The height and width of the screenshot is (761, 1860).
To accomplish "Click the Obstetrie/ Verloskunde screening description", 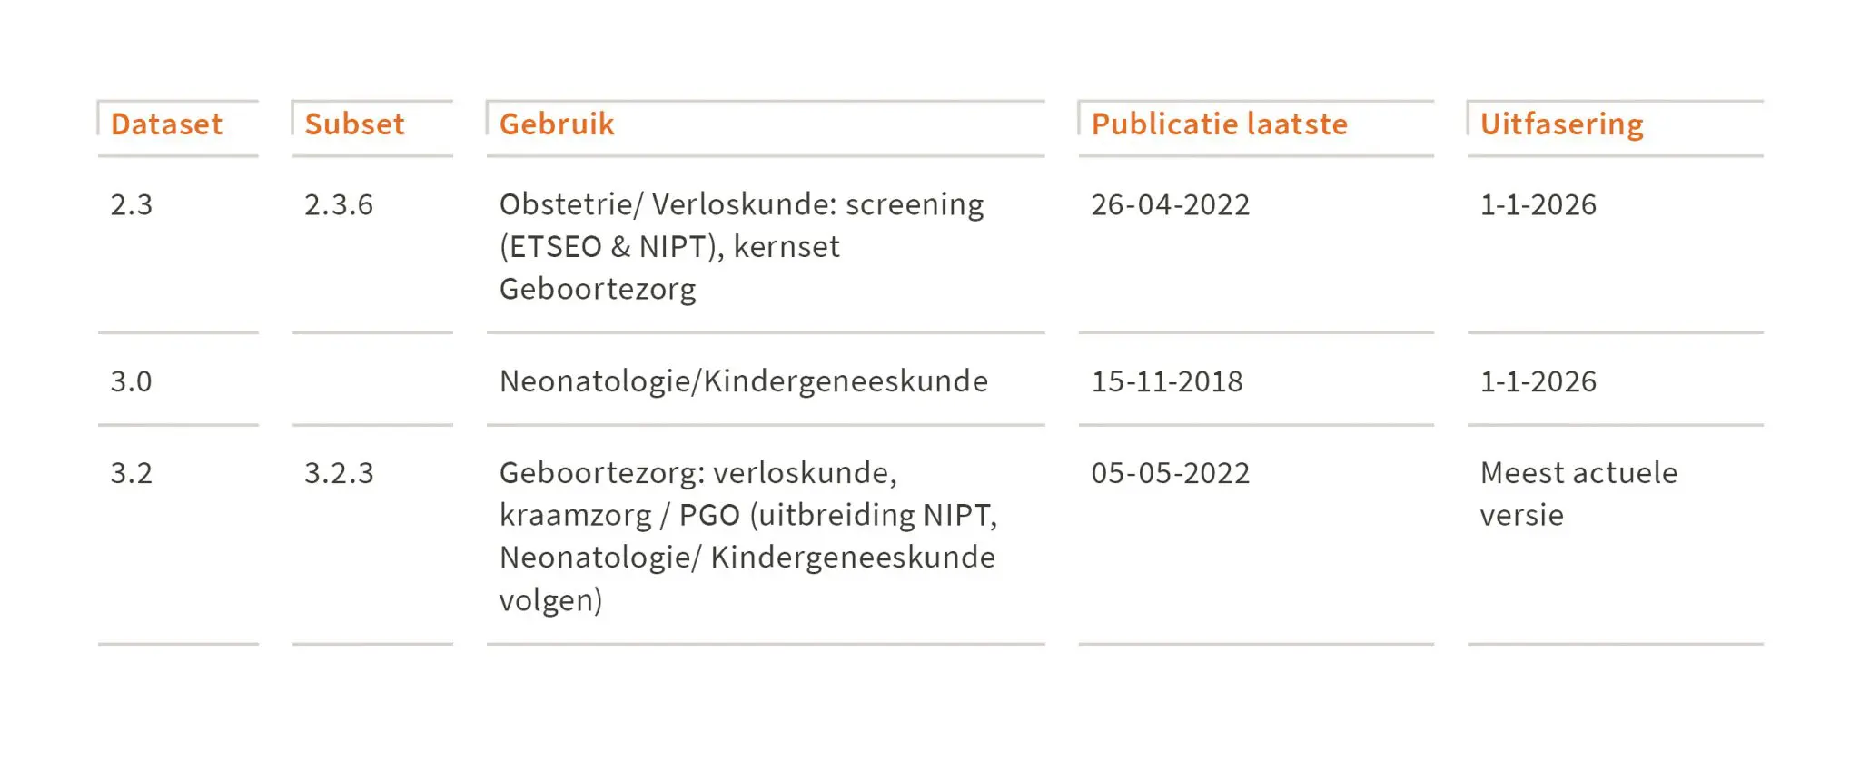I will click(x=741, y=246).
